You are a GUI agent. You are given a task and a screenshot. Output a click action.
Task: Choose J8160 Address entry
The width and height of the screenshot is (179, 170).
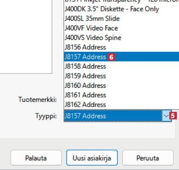(121, 85)
